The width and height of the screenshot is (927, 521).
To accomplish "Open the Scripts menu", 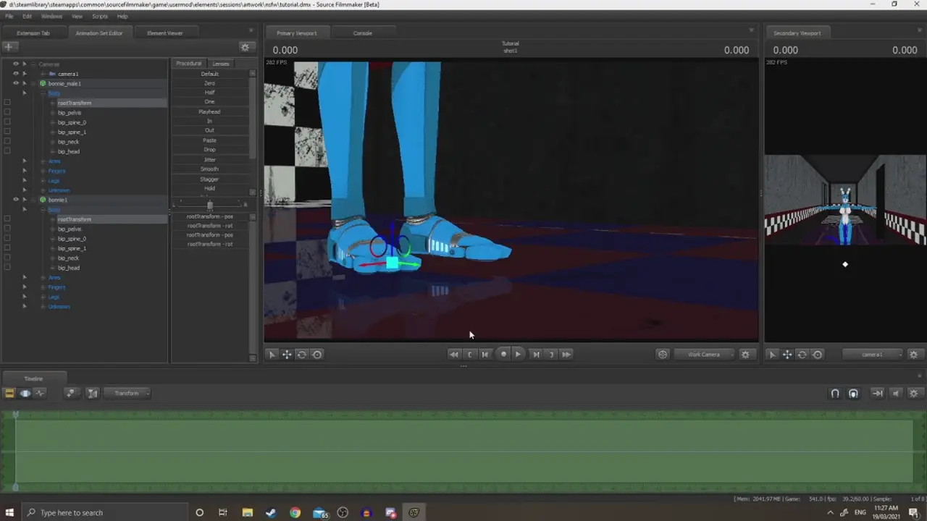I will (100, 16).
